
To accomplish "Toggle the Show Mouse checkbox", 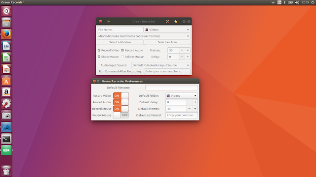I will (x=99, y=57).
